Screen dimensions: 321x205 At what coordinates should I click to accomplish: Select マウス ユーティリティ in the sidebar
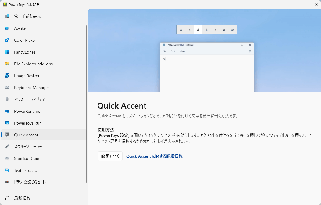[x=44, y=99]
